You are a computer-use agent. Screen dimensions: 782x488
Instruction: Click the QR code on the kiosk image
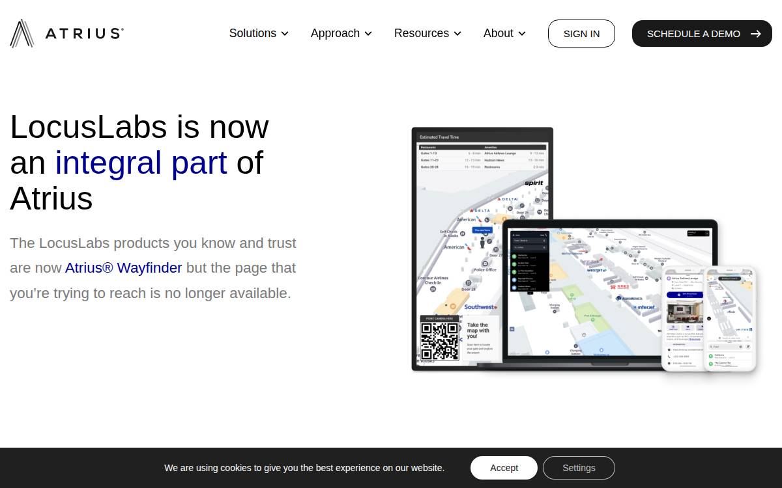(440, 341)
